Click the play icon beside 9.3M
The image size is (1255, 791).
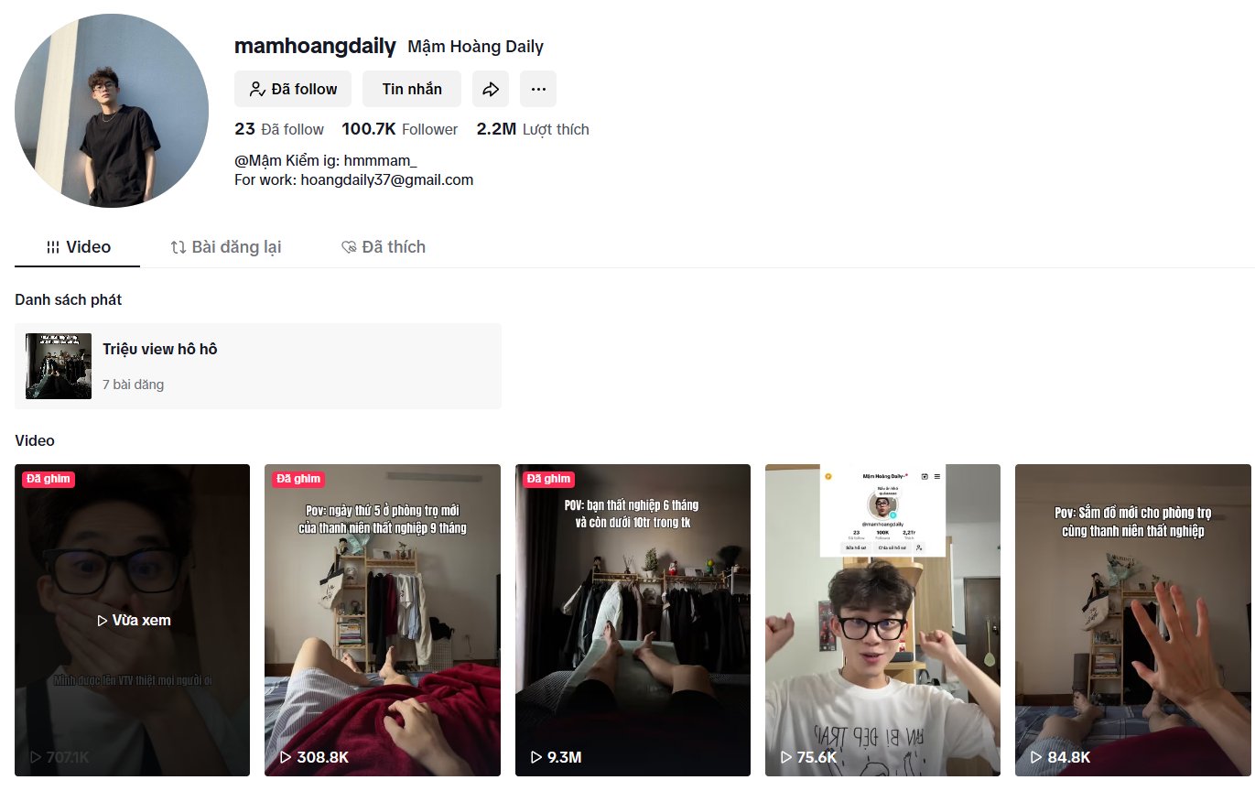point(536,757)
